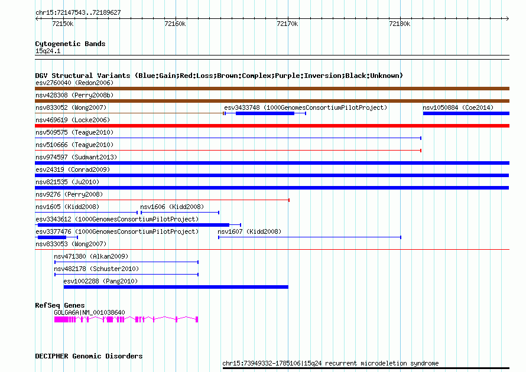The image size is (526, 372).
Task: Click the 15q24.1 band label
Action: click(x=48, y=51)
